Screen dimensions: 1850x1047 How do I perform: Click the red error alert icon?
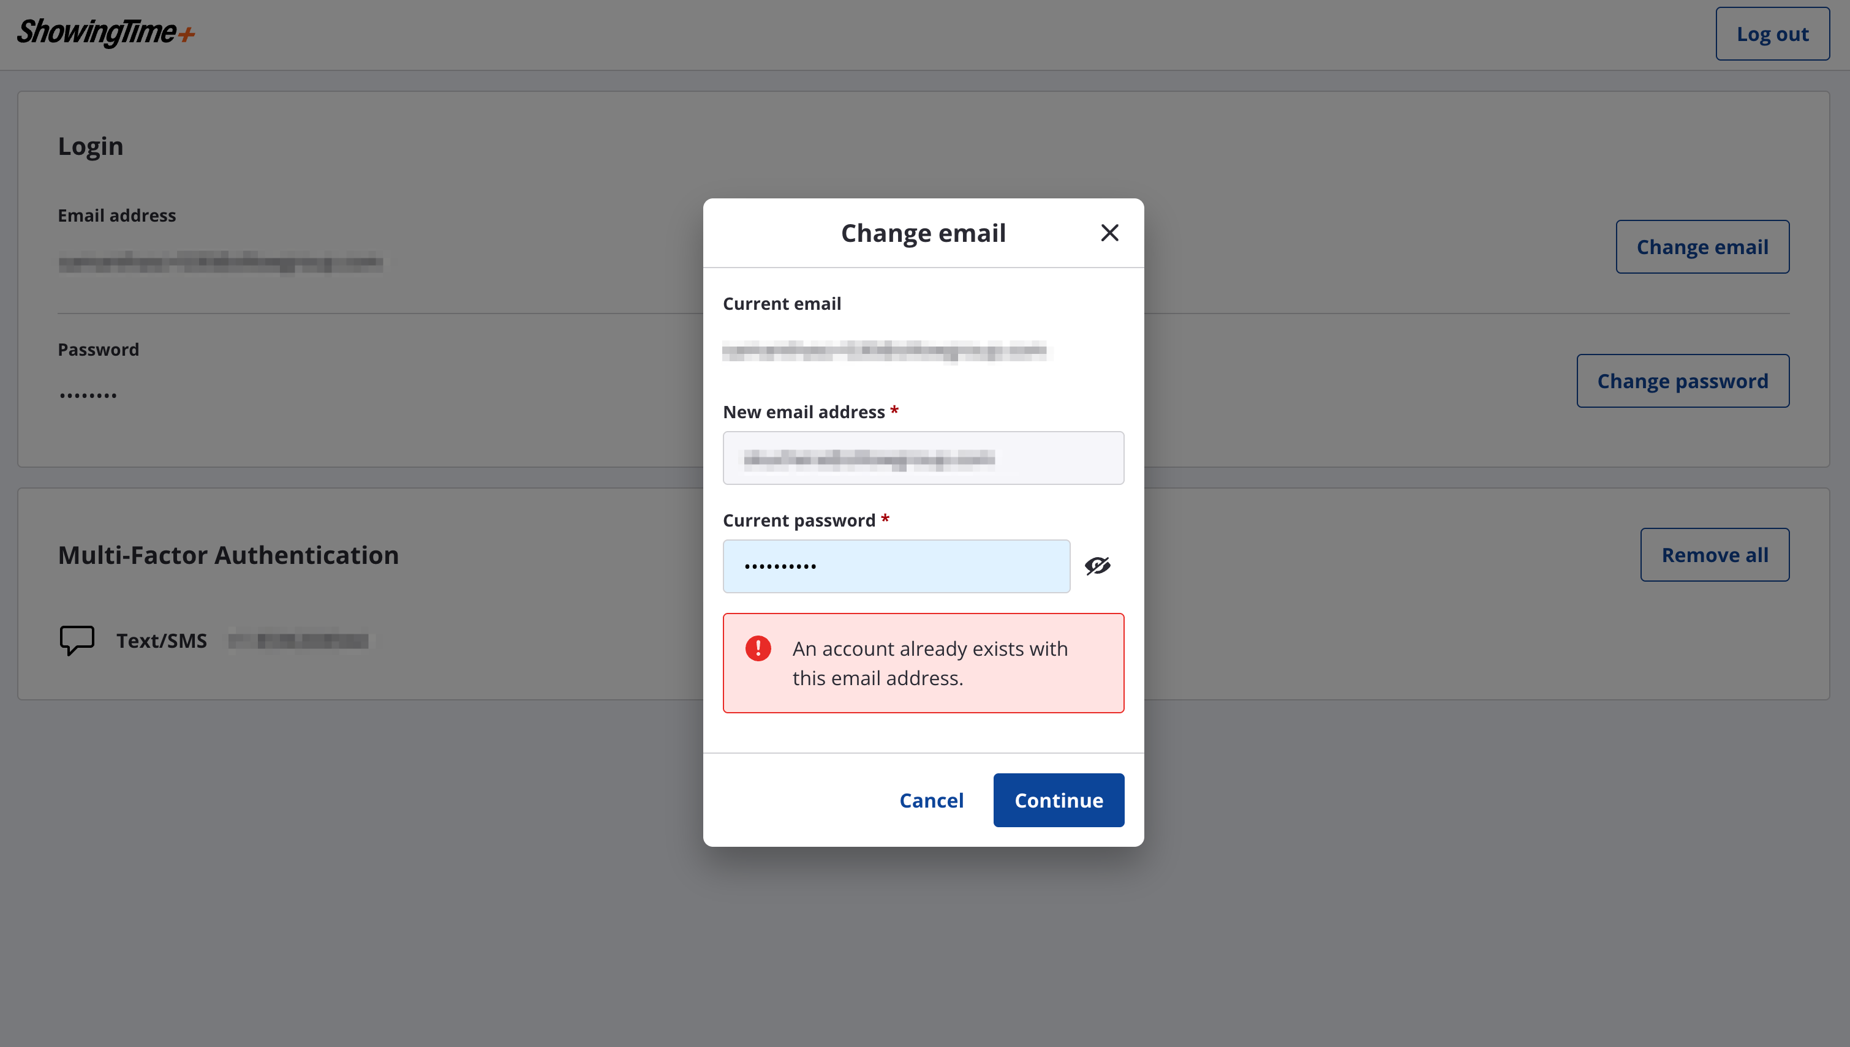tap(757, 648)
